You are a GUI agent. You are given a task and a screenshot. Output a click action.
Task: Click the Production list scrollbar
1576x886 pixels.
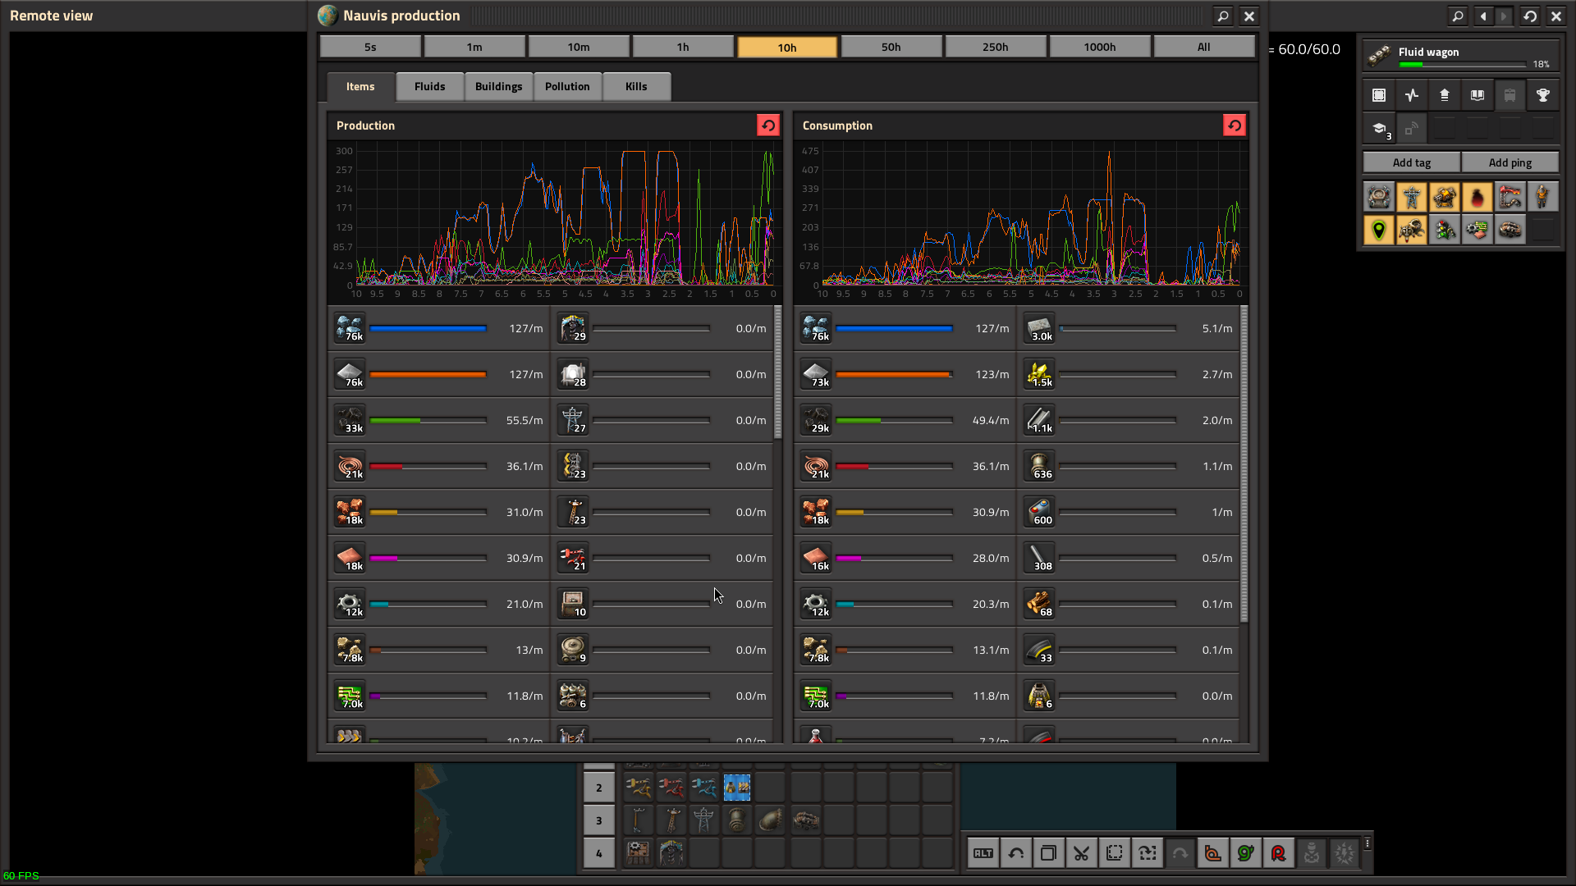click(778, 372)
